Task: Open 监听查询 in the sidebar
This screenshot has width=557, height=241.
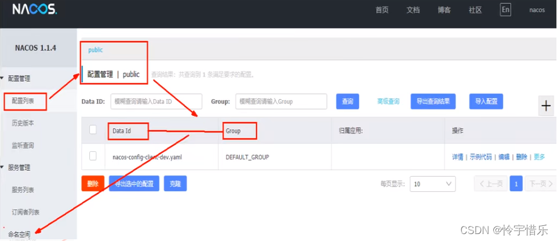Action: [x=23, y=145]
